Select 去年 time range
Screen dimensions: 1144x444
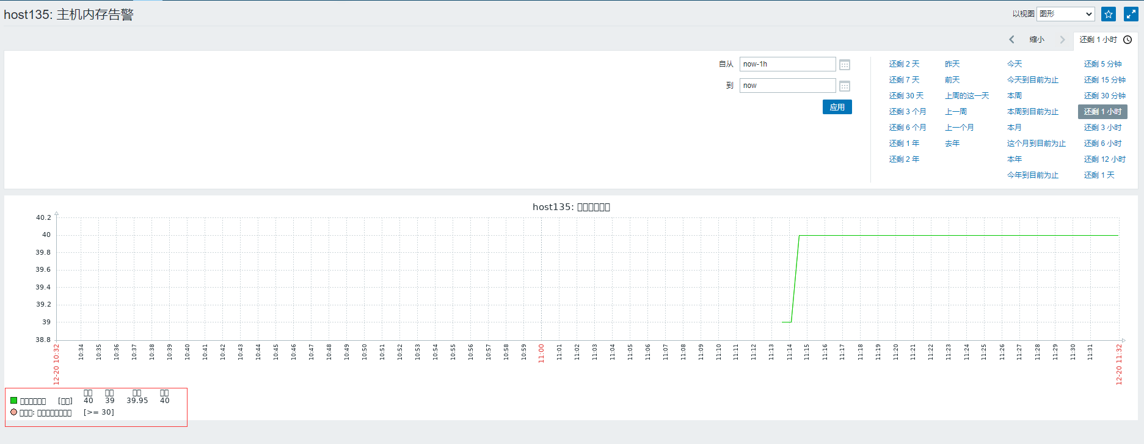[x=952, y=144]
